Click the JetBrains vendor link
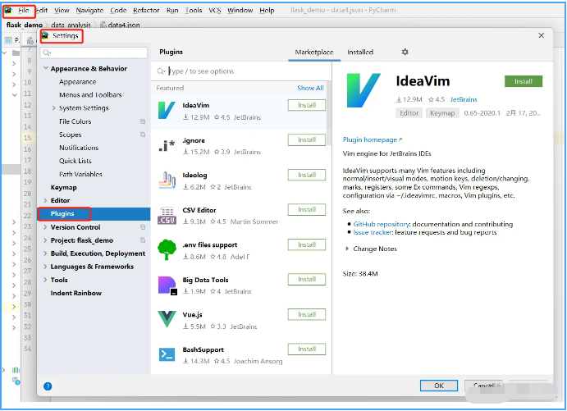Image resolution: width=567 pixels, height=411 pixels. tap(464, 99)
